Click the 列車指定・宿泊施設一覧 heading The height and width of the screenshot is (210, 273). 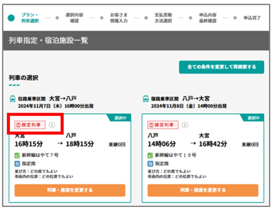[48, 40]
